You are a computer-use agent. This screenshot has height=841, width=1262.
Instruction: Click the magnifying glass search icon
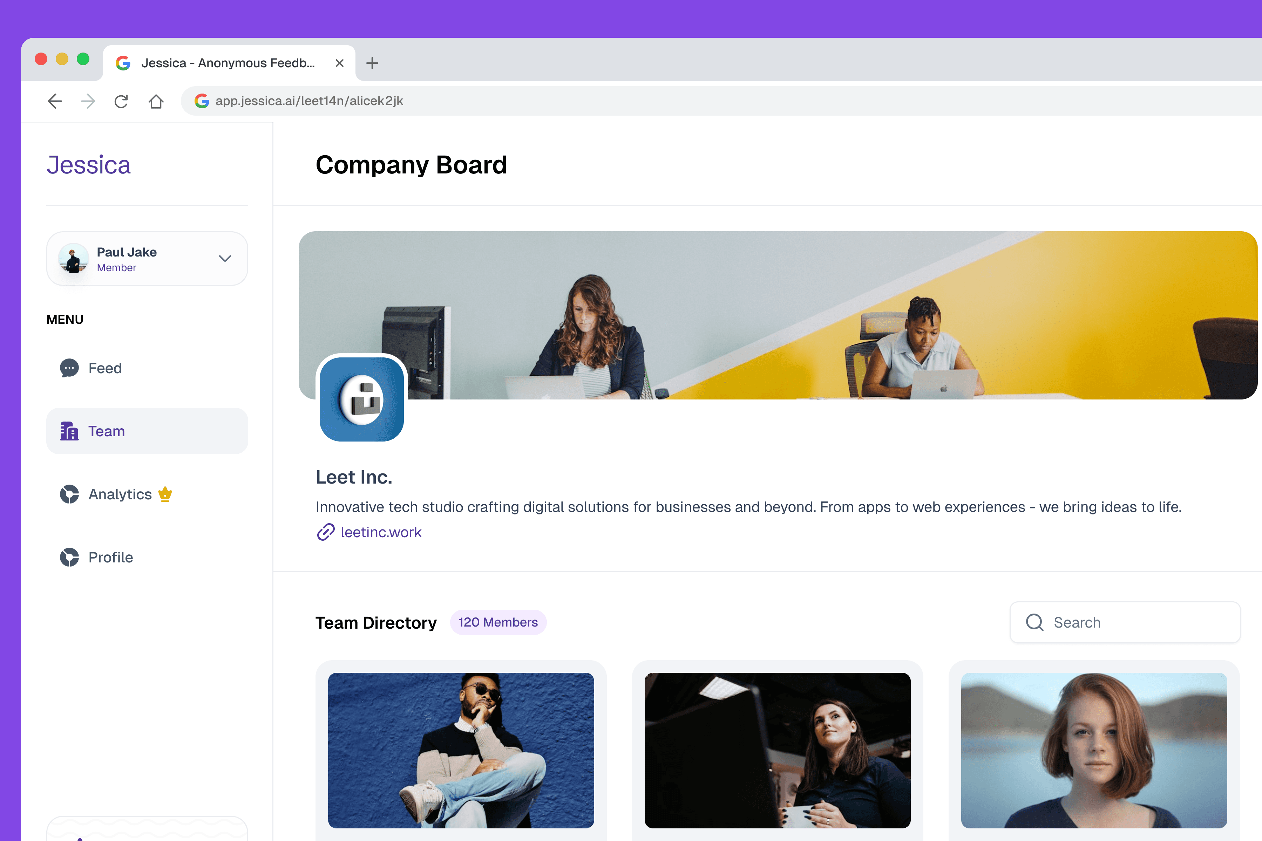click(x=1034, y=622)
